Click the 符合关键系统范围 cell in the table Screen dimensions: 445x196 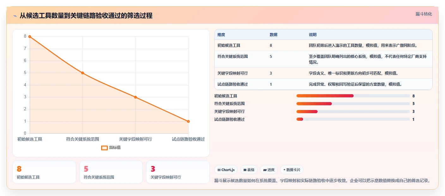233,57
